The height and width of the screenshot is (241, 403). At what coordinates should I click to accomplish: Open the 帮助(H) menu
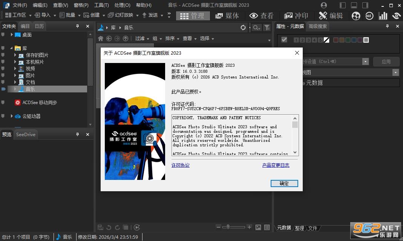(143, 5)
